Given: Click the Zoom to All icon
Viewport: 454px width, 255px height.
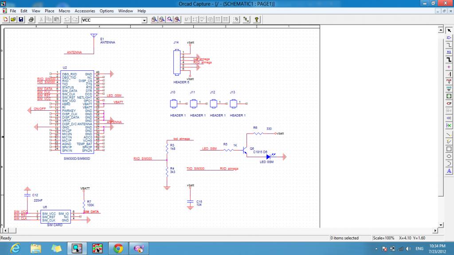Looking at the screenshot, I should [177, 19].
